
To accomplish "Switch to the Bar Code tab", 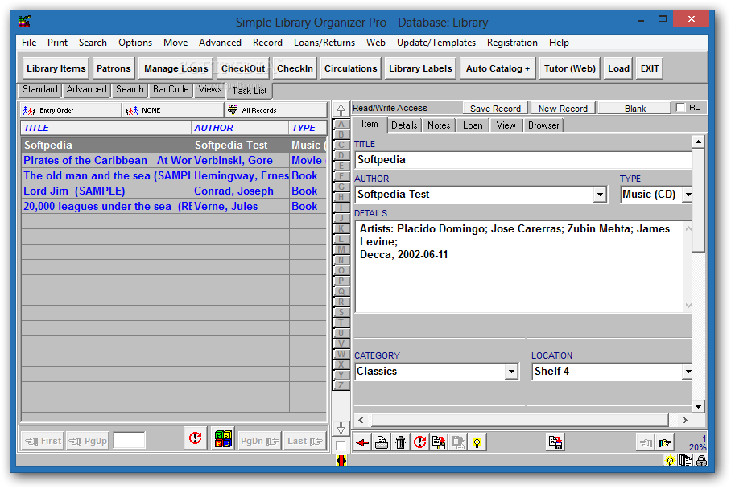I will 171,89.
